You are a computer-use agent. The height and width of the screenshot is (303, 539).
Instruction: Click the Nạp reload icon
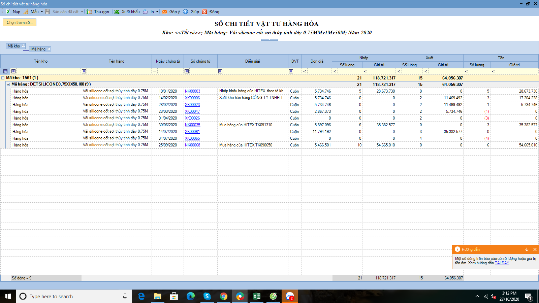pos(8,12)
